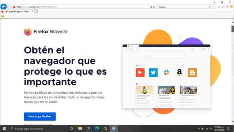
Task: Click the radiation sign article thumbnail
Action: click(x=166, y=90)
